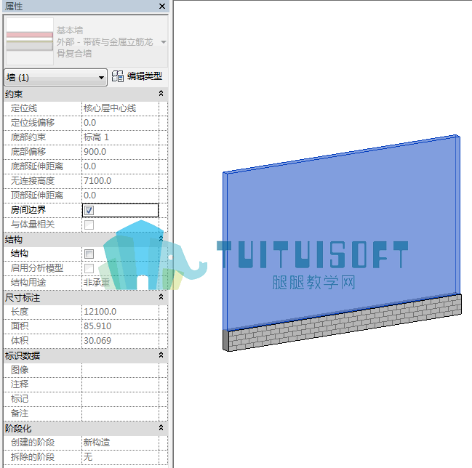Close the Properties (属性) panel
The width and height of the screenshot is (472, 468).
(162, 6)
